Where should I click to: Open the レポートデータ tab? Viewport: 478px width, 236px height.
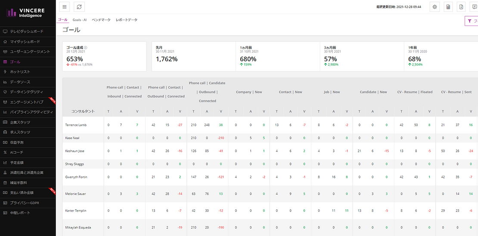point(127,20)
